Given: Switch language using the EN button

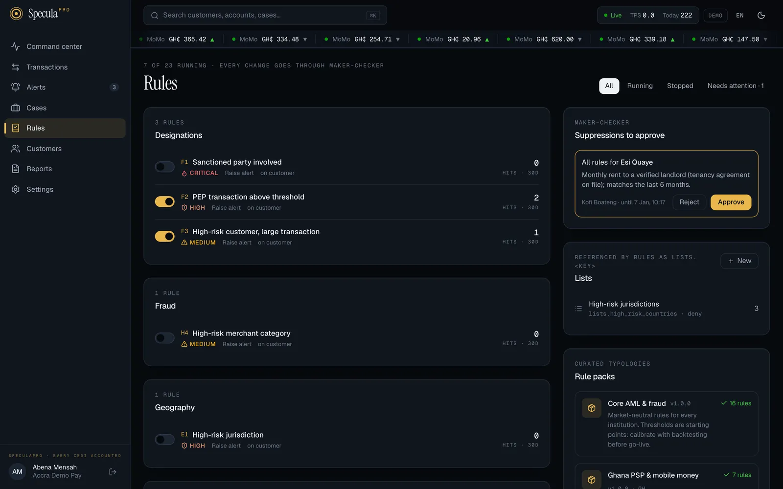Looking at the screenshot, I should point(740,15).
